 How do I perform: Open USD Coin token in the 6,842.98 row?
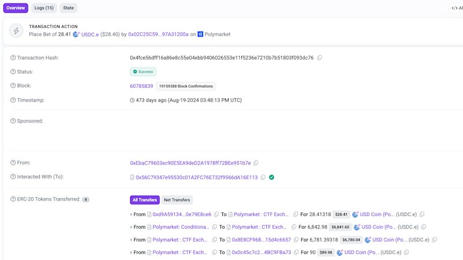[x=379, y=227]
